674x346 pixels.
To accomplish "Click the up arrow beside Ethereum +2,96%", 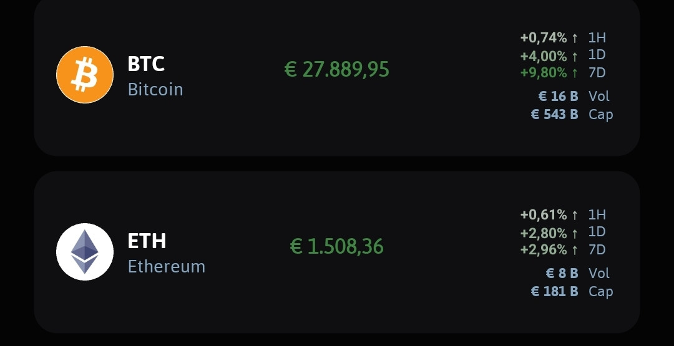I will click(x=575, y=250).
